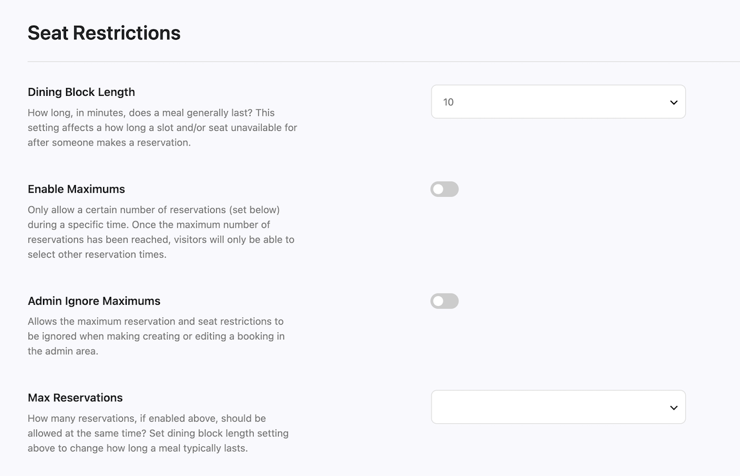Click the knob of the Enable Maximums toggle
This screenshot has width=740, height=476.
coord(439,189)
